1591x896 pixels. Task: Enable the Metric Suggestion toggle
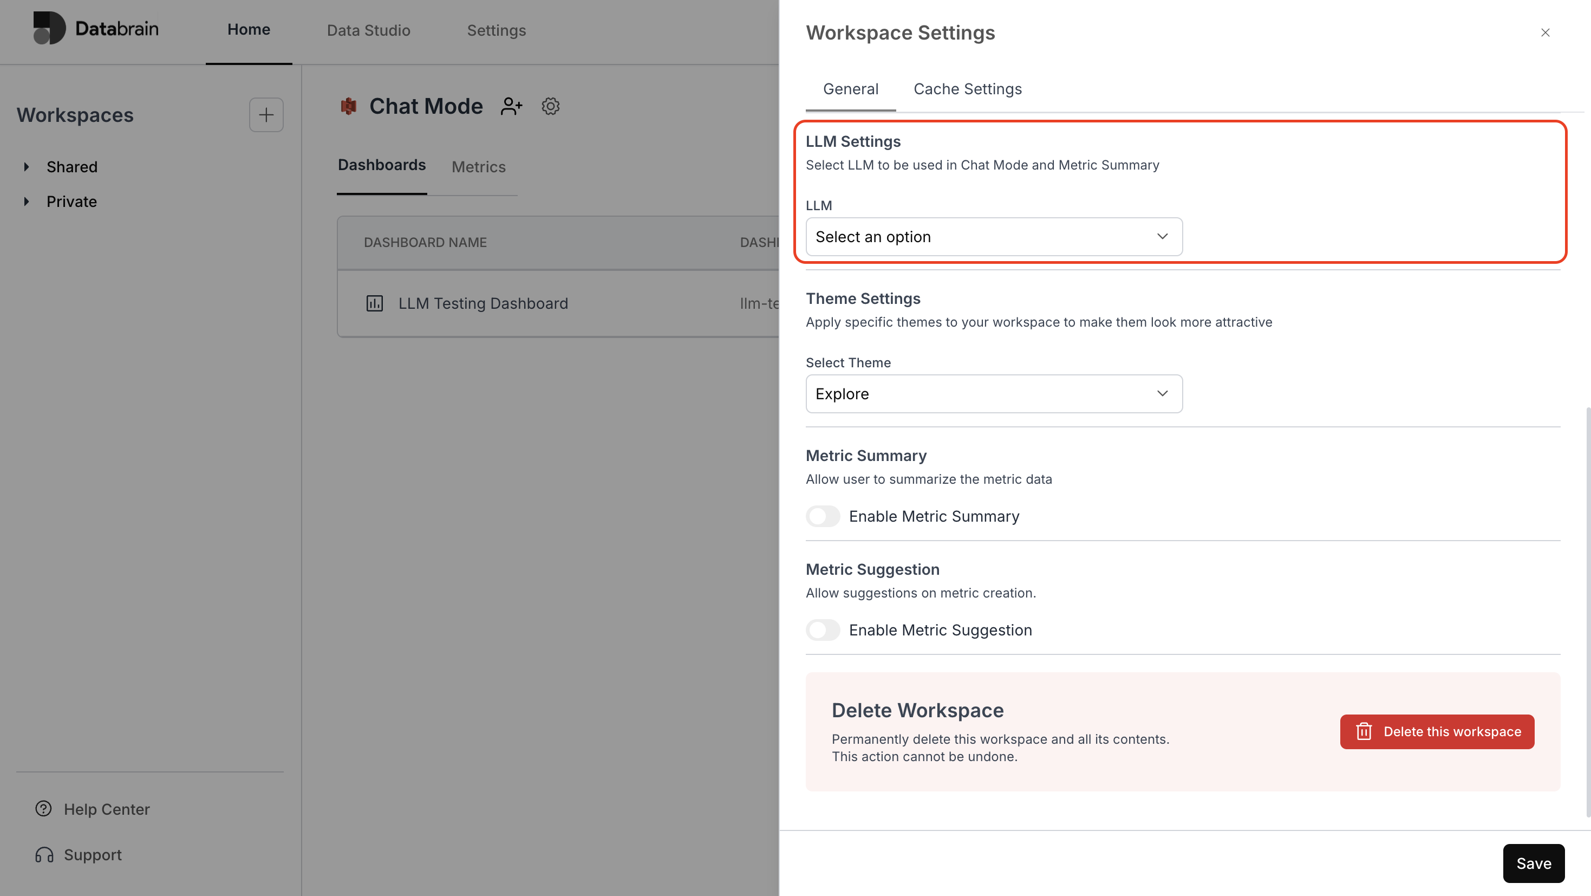pyautogui.click(x=823, y=629)
